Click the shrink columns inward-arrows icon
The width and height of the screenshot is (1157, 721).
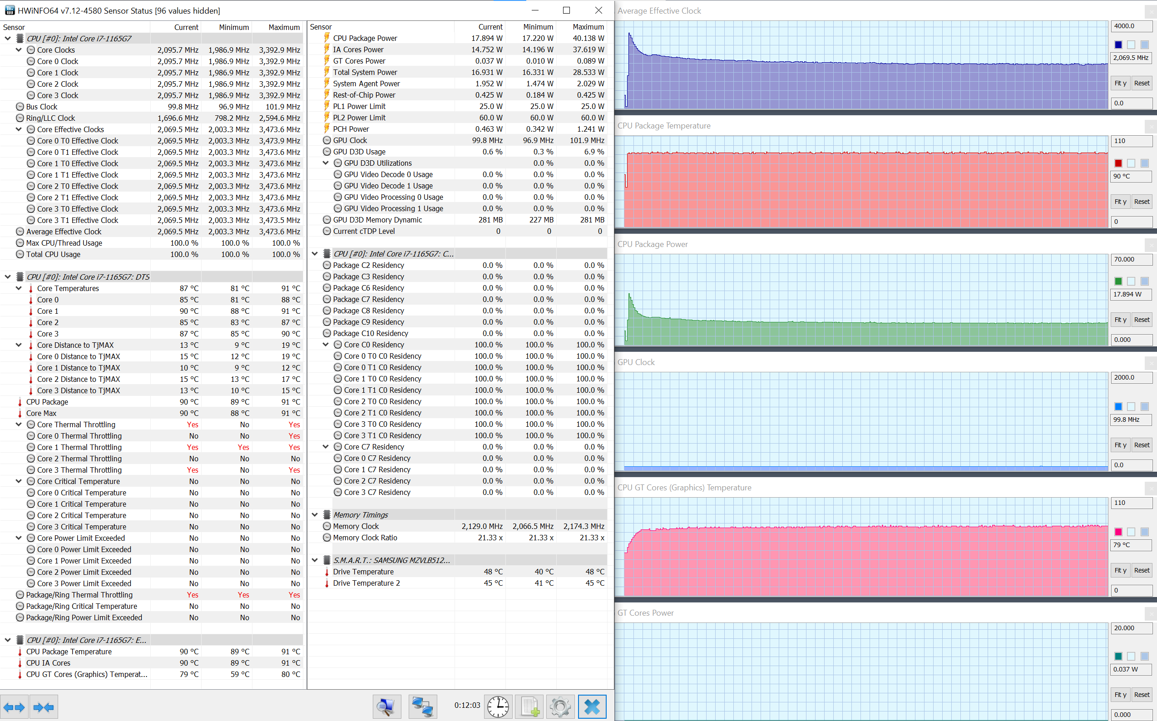(44, 706)
